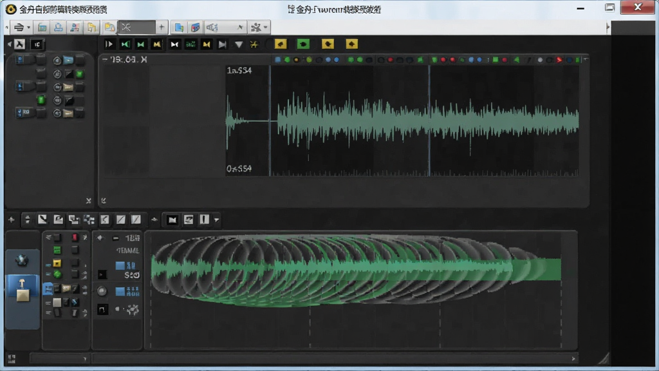Toggle the green square in the track controls

pyautogui.click(x=57, y=251)
